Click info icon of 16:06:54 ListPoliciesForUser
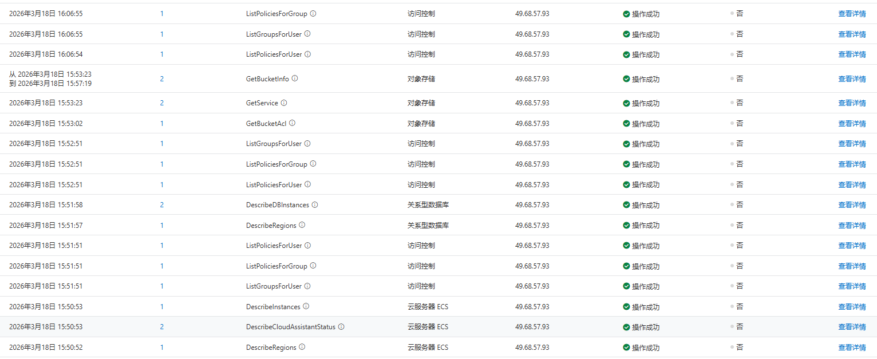This screenshot has width=877, height=359. (307, 54)
